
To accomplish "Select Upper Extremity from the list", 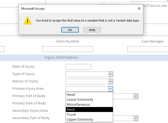I will pyautogui.click(x=89, y=120).
